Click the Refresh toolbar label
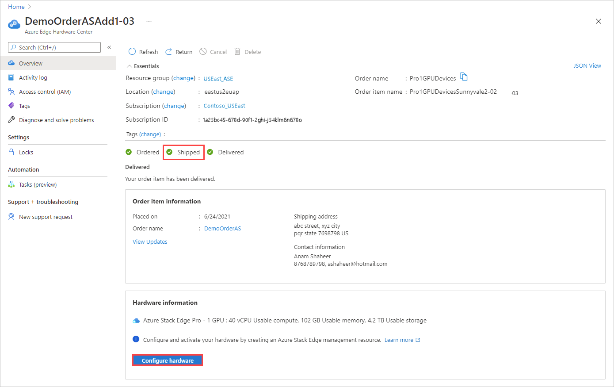This screenshot has width=614, height=387. 149,52
